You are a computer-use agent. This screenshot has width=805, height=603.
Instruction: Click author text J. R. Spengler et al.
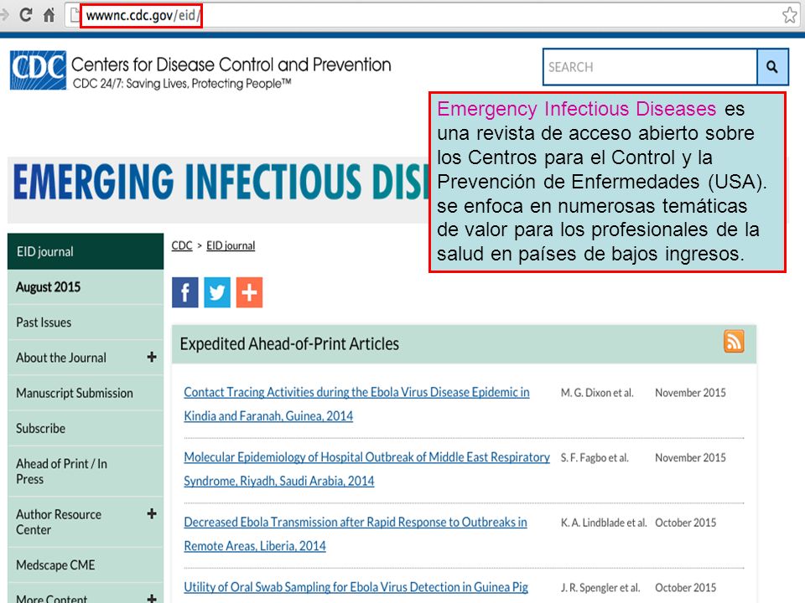tap(600, 588)
